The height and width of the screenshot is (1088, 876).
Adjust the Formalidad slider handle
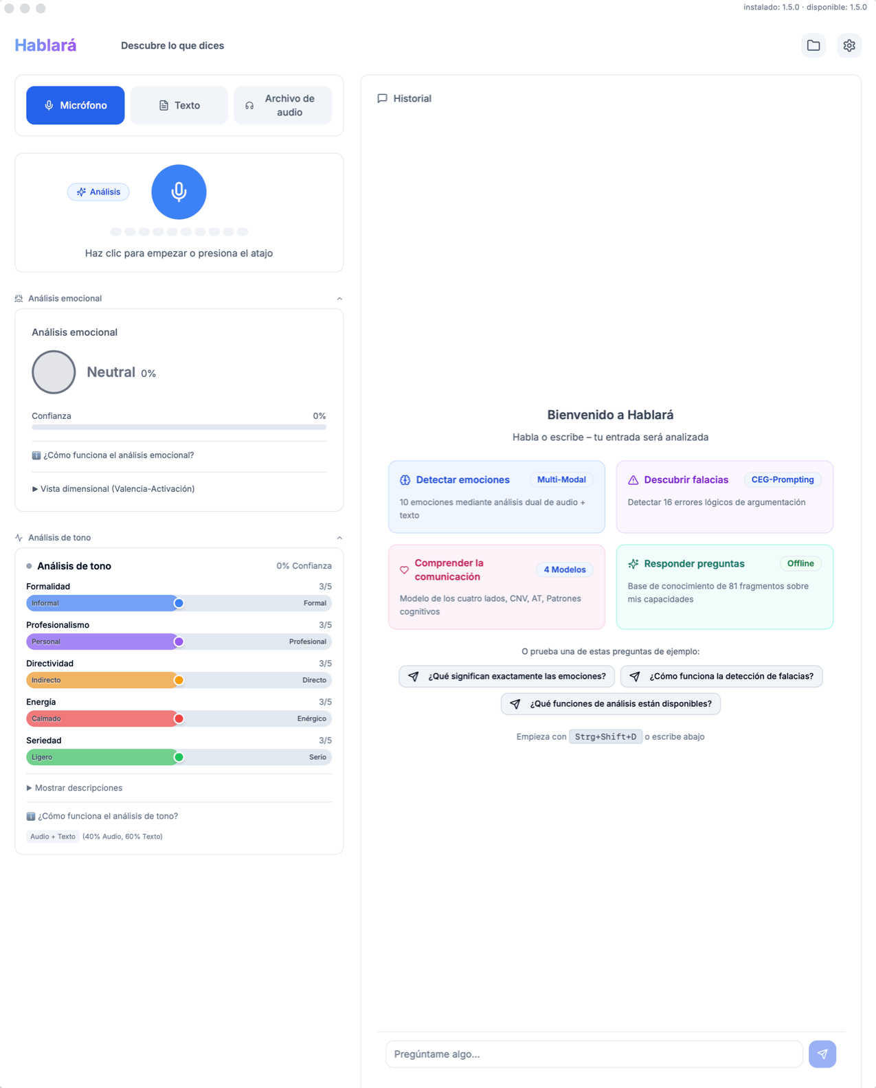point(179,603)
